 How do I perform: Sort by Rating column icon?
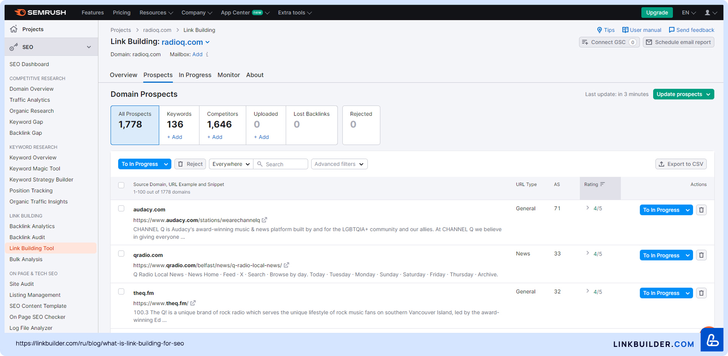click(x=602, y=184)
